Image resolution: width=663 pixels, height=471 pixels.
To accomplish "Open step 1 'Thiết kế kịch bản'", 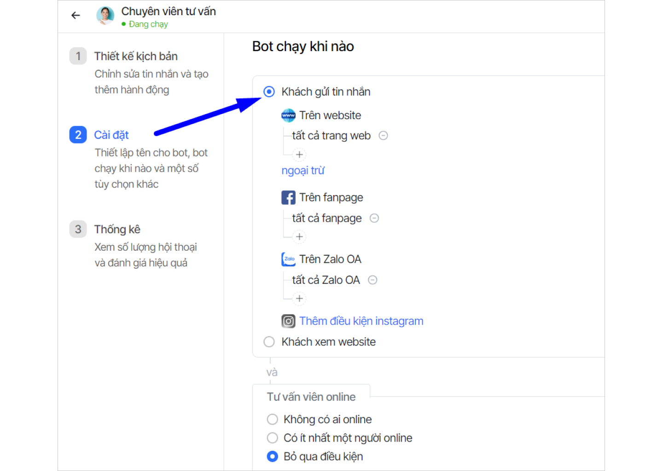I will 136,56.
